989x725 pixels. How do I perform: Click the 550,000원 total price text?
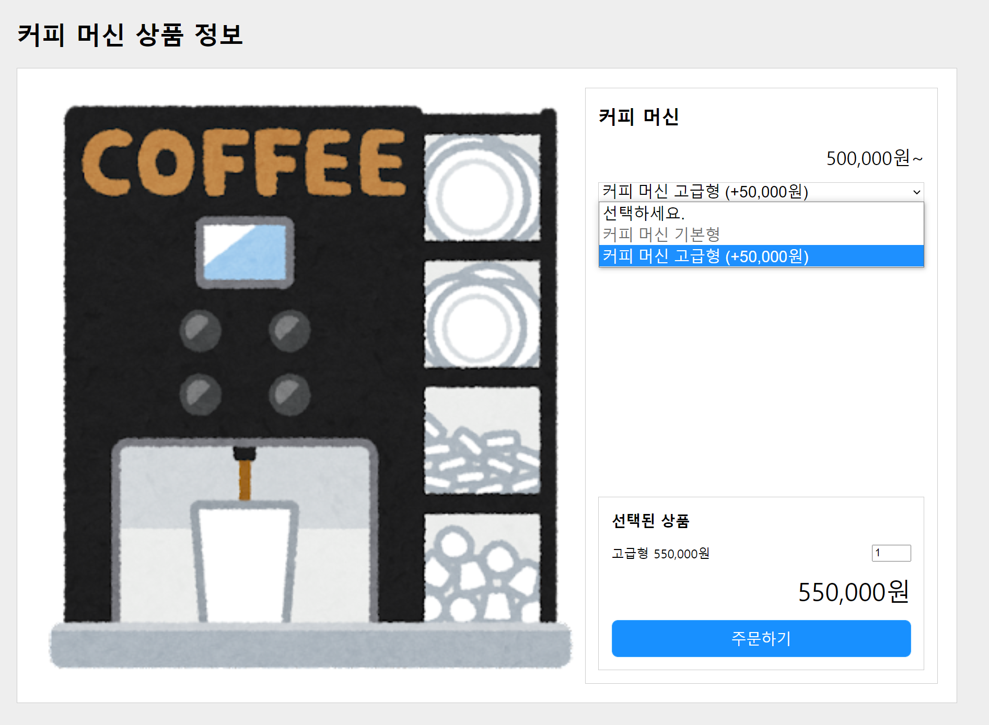click(853, 592)
